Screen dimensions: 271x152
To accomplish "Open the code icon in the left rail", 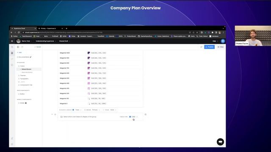I will click(x=12, y=59).
